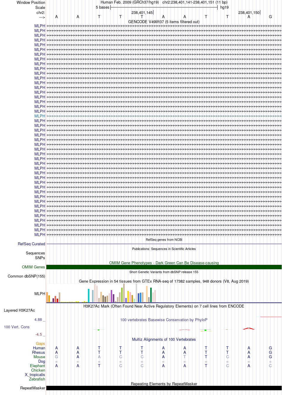Click the -4.5 lower scale value
The width and height of the screenshot is (282, 395).
(x=39, y=335)
